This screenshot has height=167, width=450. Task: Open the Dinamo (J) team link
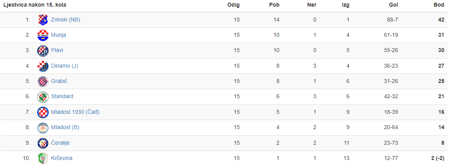65,66
